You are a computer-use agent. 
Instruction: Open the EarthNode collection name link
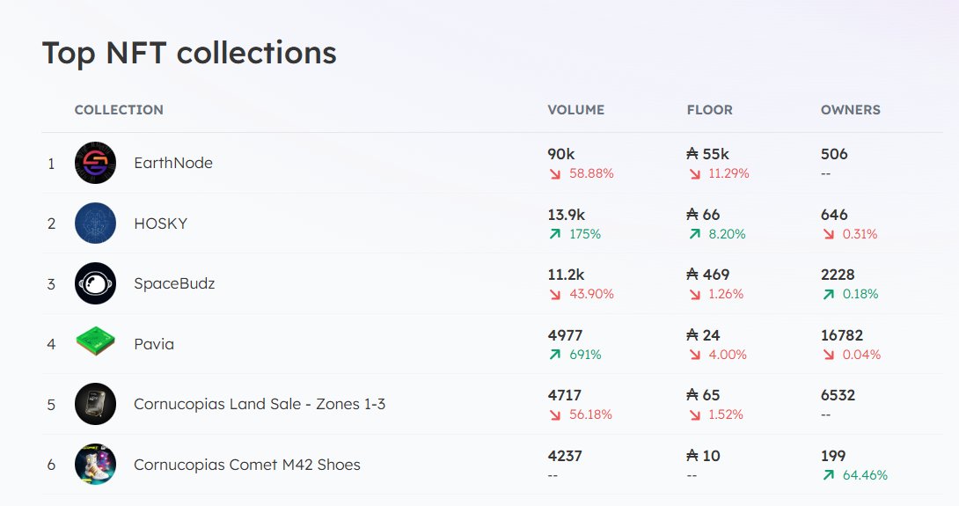tap(173, 163)
